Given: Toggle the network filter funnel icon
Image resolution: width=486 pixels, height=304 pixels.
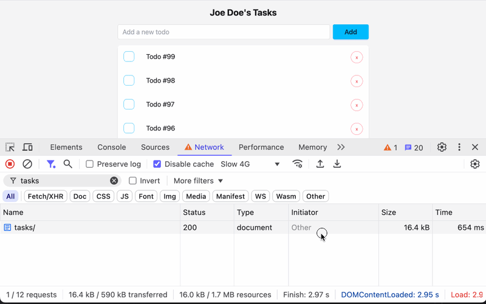Looking at the screenshot, I should 51,164.
